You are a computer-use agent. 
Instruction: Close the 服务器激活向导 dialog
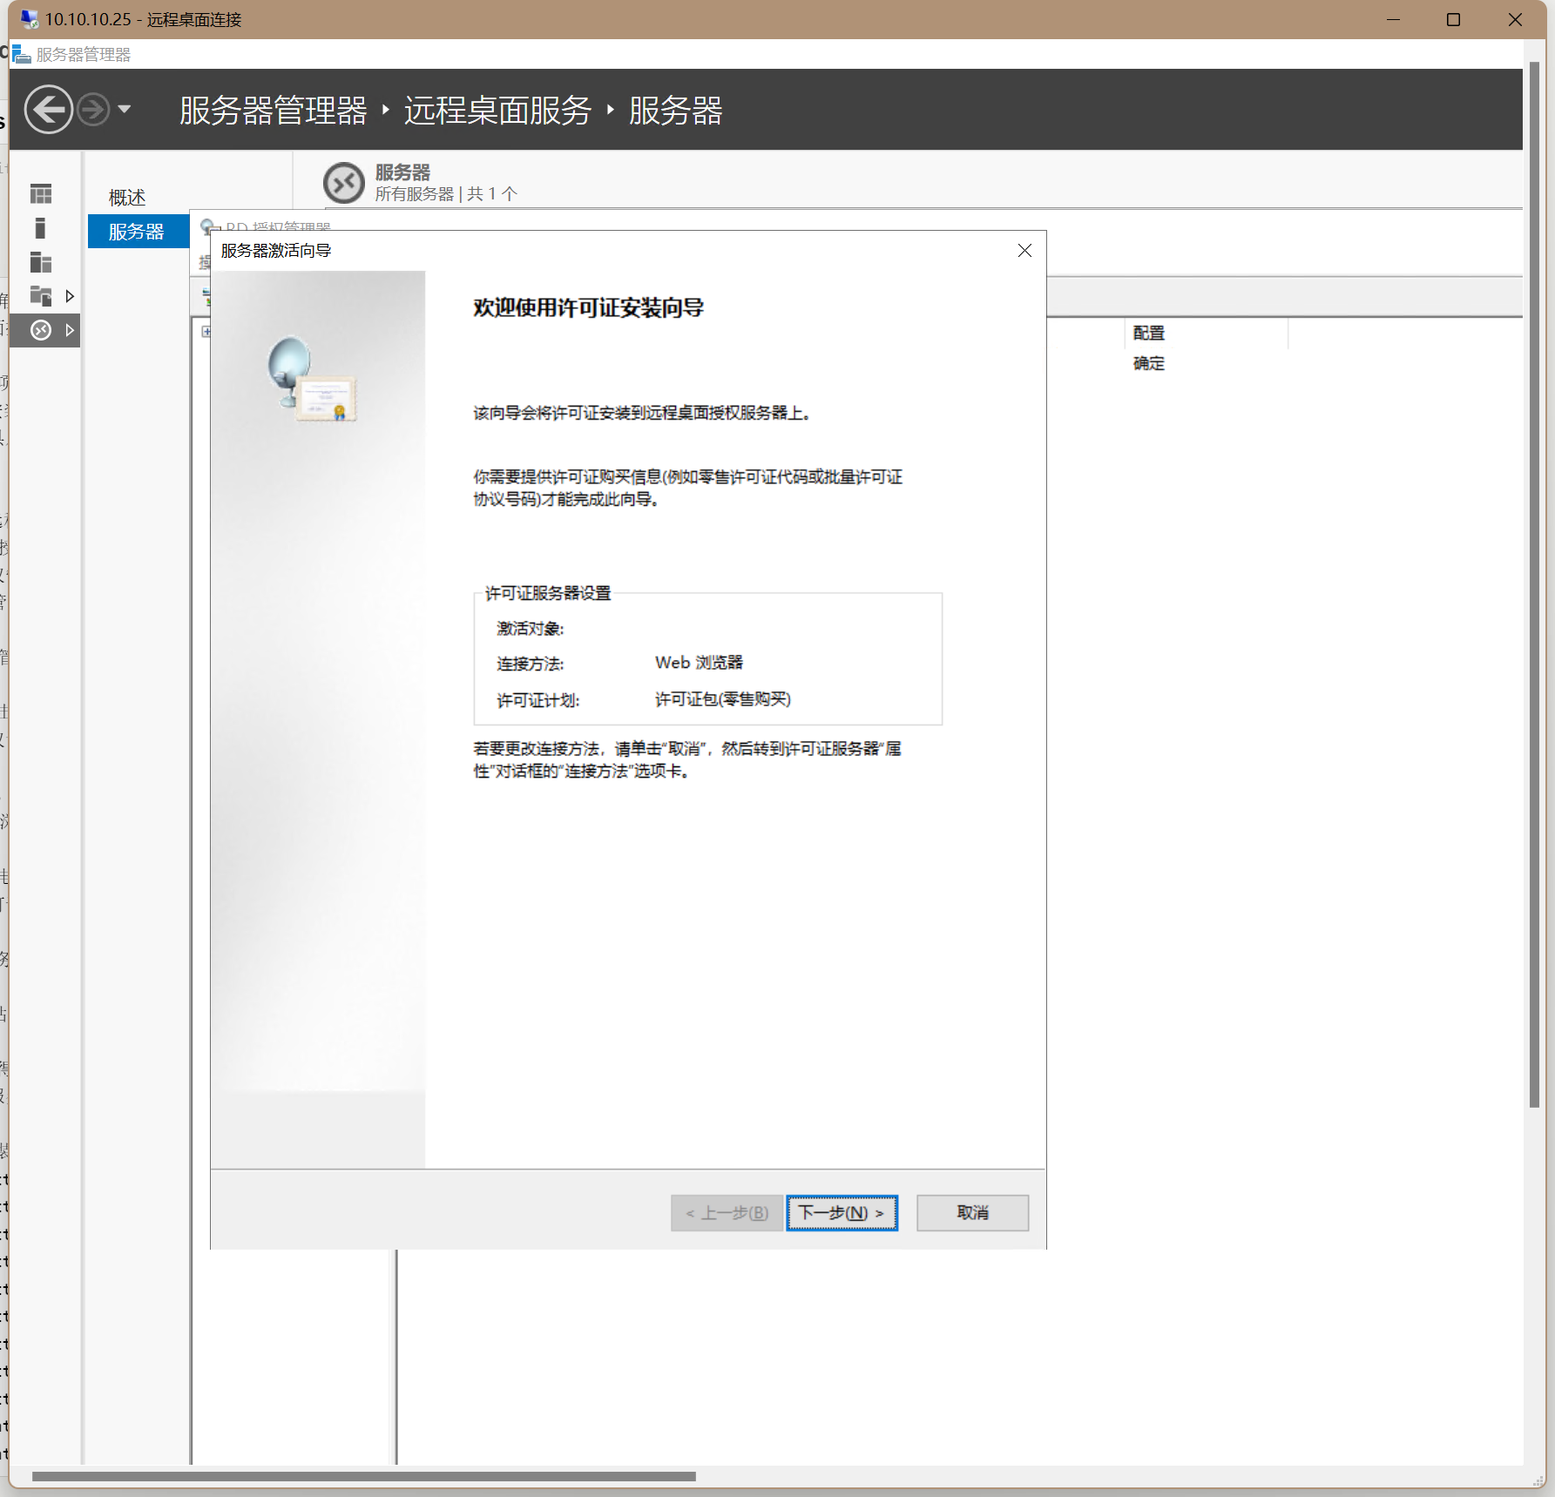(x=1024, y=251)
